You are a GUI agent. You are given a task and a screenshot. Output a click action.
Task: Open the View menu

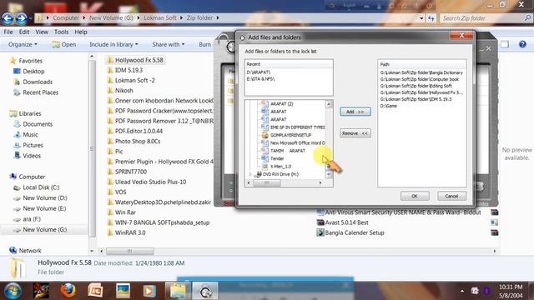(x=42, y=32)
